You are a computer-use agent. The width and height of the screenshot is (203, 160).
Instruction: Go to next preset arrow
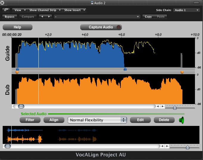click(49, 17)
